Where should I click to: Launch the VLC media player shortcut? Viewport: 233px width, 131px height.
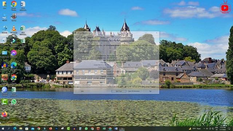tap(14, 30)
